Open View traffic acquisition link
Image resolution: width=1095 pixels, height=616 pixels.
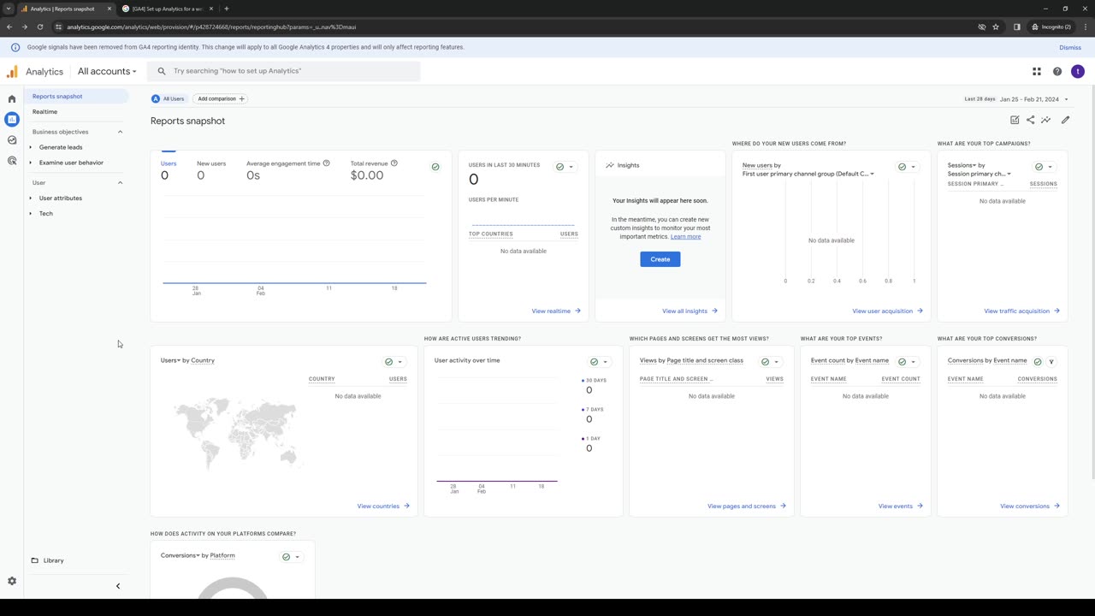coord(1022,311)
